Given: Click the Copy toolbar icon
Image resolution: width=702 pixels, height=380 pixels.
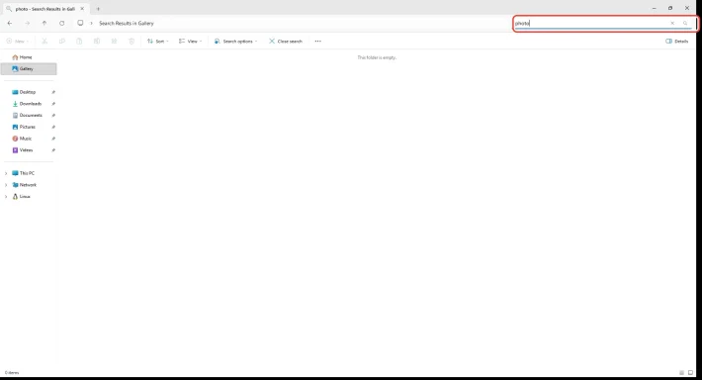Looking at the screenshot, I should 61,42.
